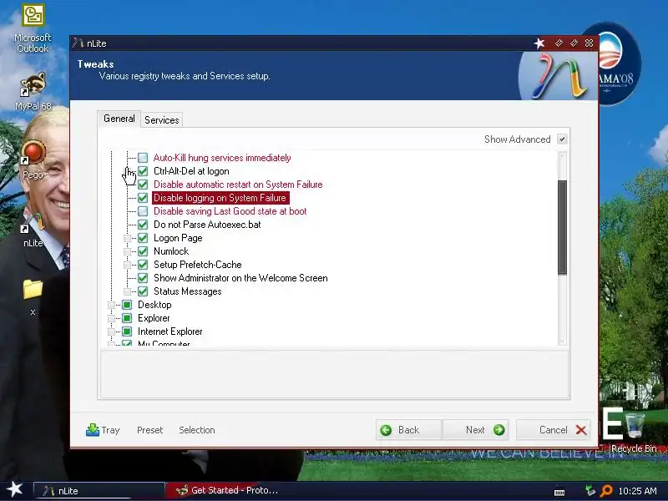Click the taskbar clock showing 10:25 AM
Screen dimensions: 668x501
(638, 491)
